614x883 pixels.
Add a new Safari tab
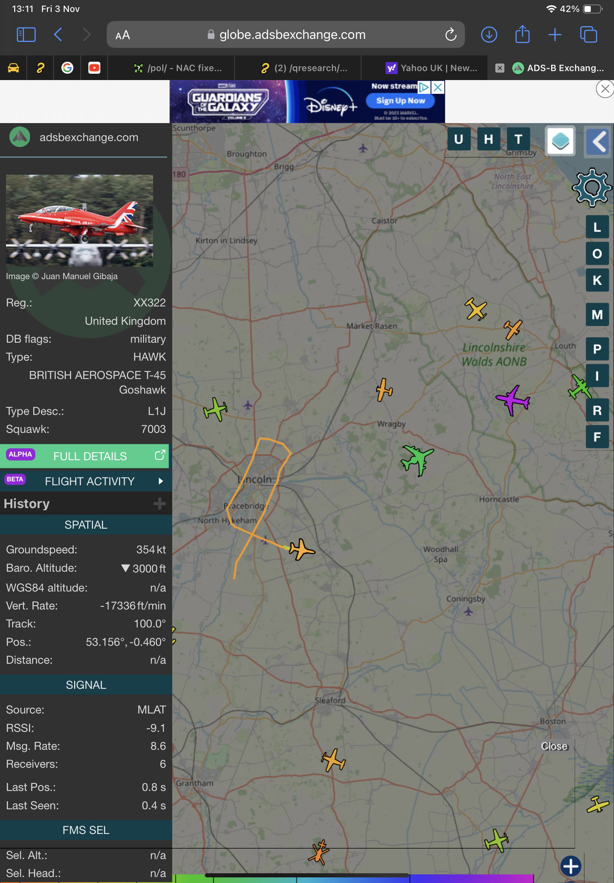click(555, 34)
